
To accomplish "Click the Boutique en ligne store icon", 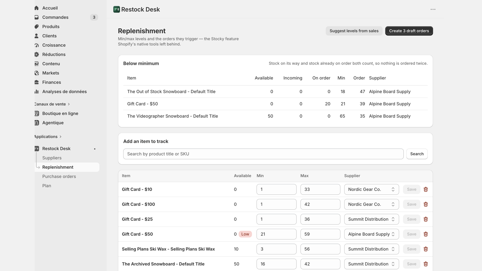I will pos(36,114).
